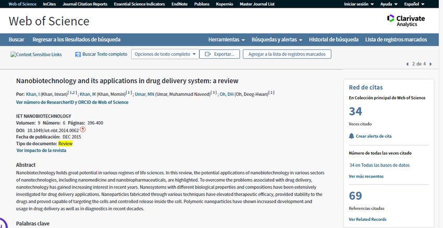Click Ver impacto de la revista link
The image size is (443, 228).
(x=41, y=150)
